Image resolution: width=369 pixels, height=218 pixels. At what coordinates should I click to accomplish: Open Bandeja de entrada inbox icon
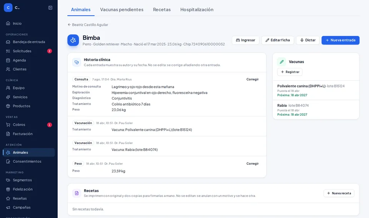click(8, 42)
